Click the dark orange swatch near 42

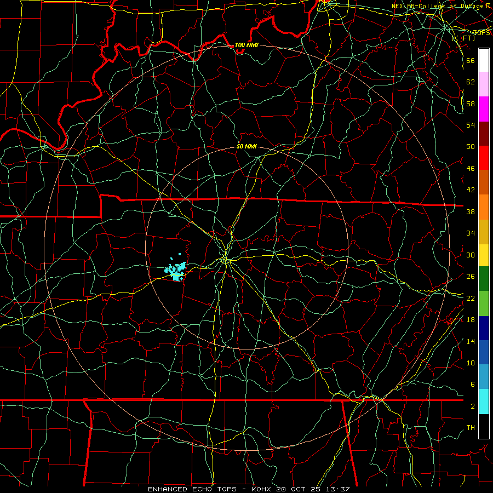coord(484,182)
